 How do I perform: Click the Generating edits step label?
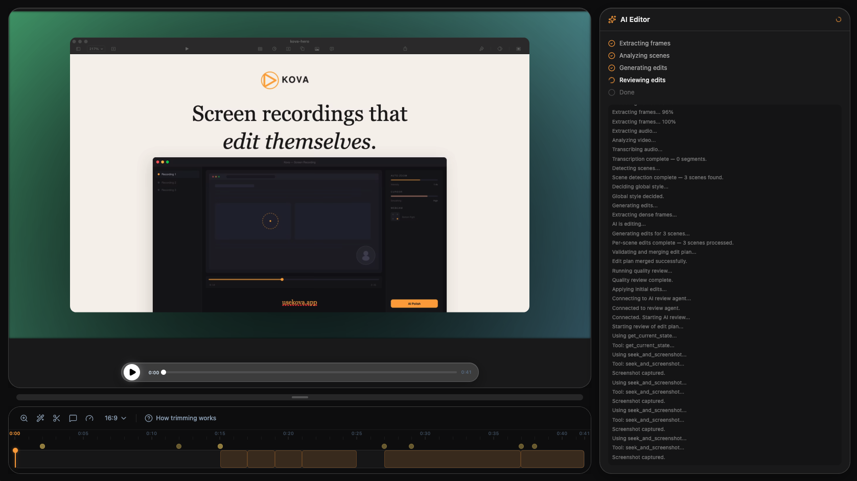point(643,68)
